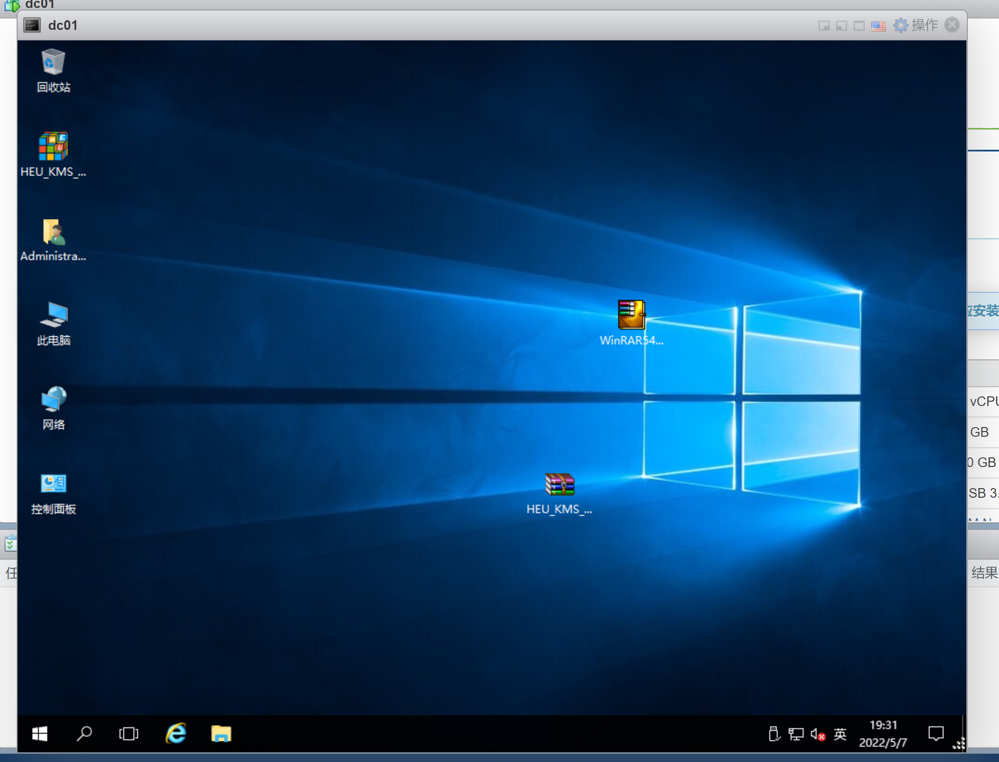The image size is (999, 762).
Task: Switch input language via 英 indicator
Action: [x=840, y=734]
